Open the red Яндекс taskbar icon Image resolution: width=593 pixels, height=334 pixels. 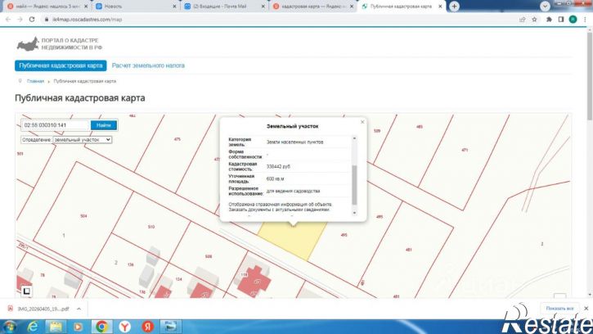coord(147,327)
